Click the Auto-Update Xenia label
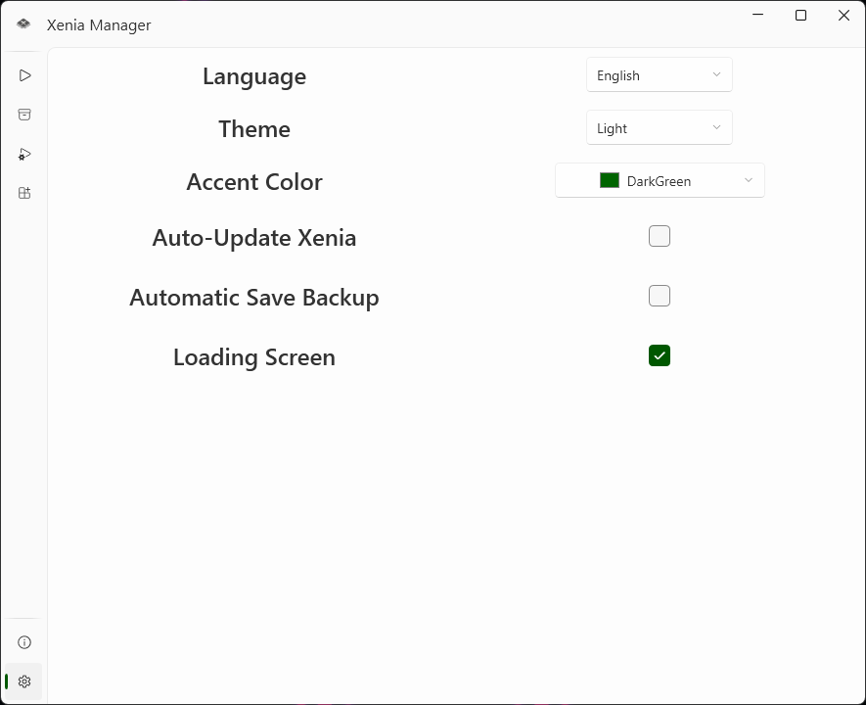 coord(254,238)
